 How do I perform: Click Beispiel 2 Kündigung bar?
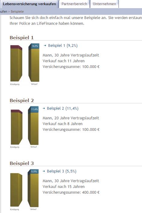pyautogui.click(x=17, y=127)
